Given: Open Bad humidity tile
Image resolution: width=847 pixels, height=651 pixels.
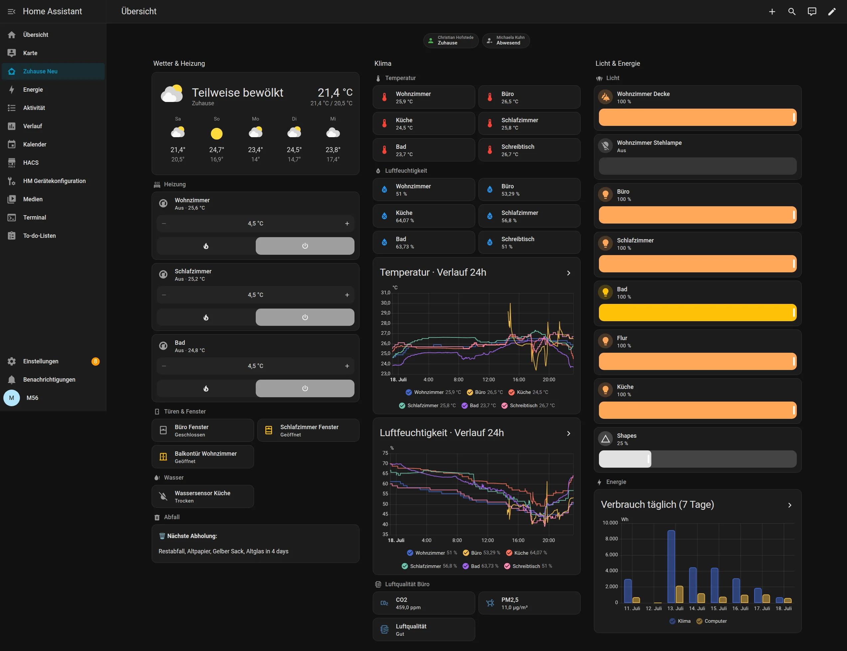Looking at the screenshot, I should [x=424, y=242].
